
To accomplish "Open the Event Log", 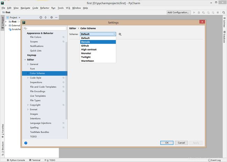I will pos(214,160).
